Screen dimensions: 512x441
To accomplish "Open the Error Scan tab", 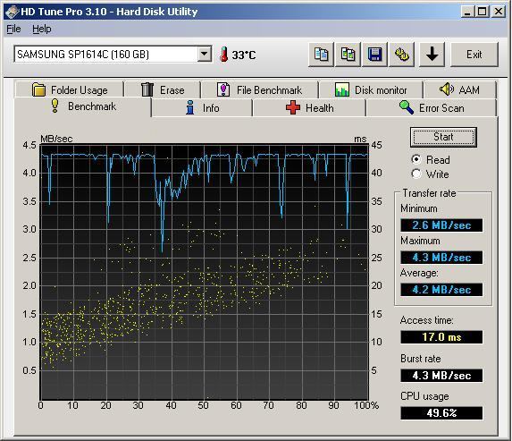I will [x=432, y=108].
